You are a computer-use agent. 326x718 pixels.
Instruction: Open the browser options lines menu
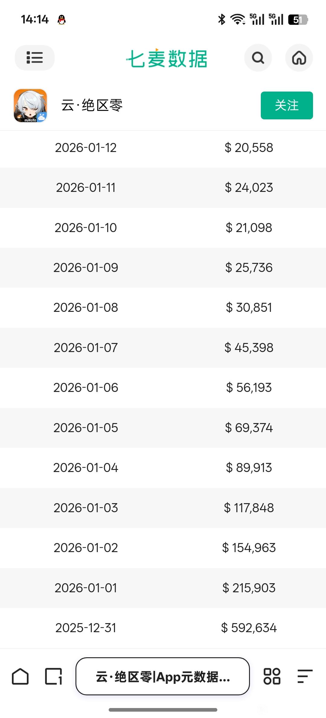point(305,676)
